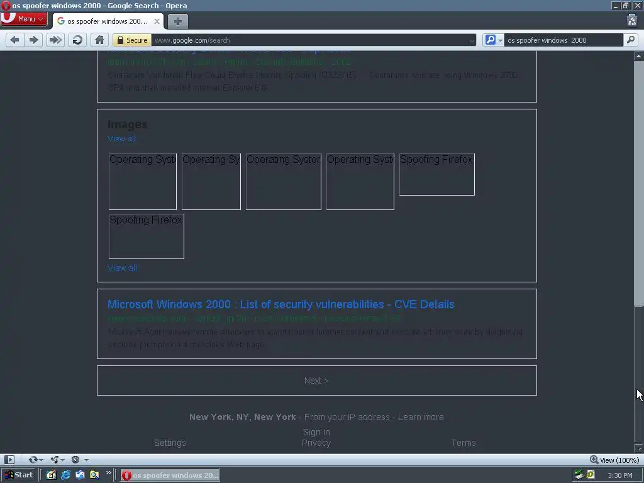Click the second system tray icon
This screenshot has width=644, height=483.
(x=591, y=475)
